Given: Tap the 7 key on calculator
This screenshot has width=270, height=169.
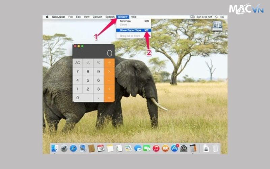Looking at the screenshot, I should point(78,71).
